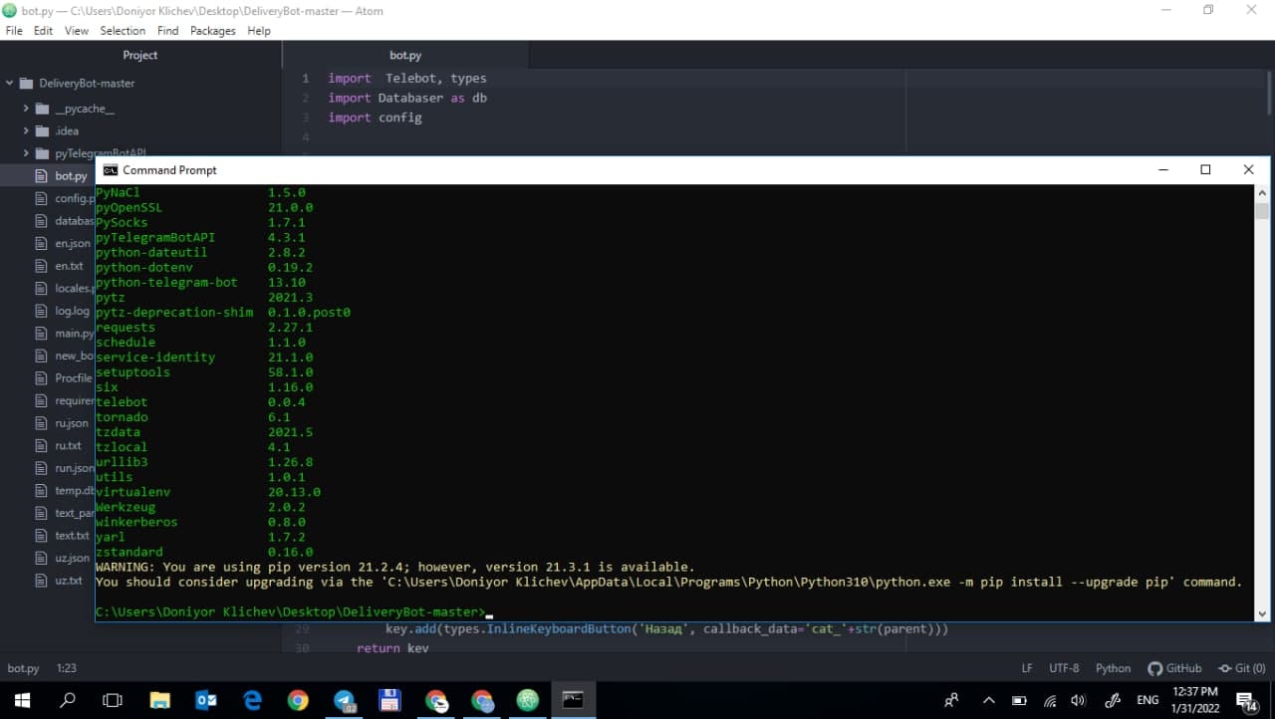Expand the __pycache__ folder
Screen dimensions: 1275x719
point(26,108)
